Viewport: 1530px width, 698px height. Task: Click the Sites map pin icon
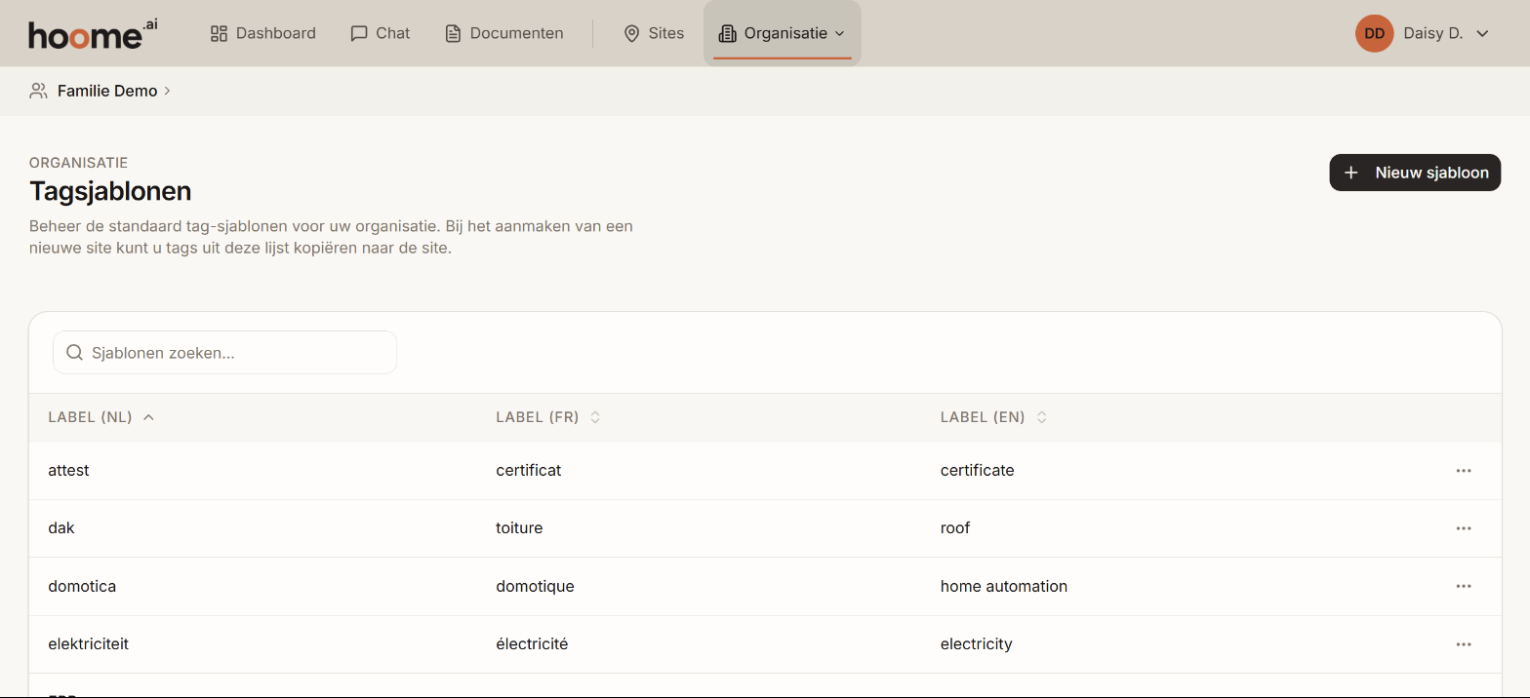(x=631, y=33)
